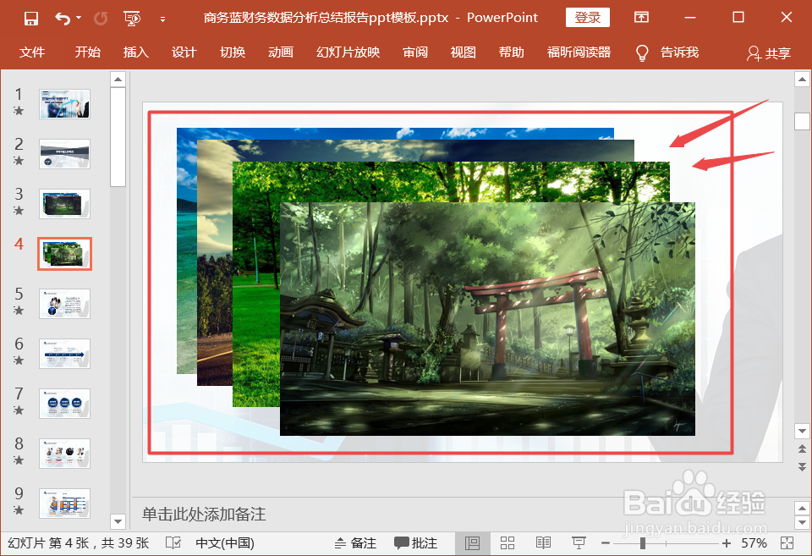Viewport: 812px width, 556px height.
Task: Open the 福昕阅读器 tab
Action: point(579,52)
